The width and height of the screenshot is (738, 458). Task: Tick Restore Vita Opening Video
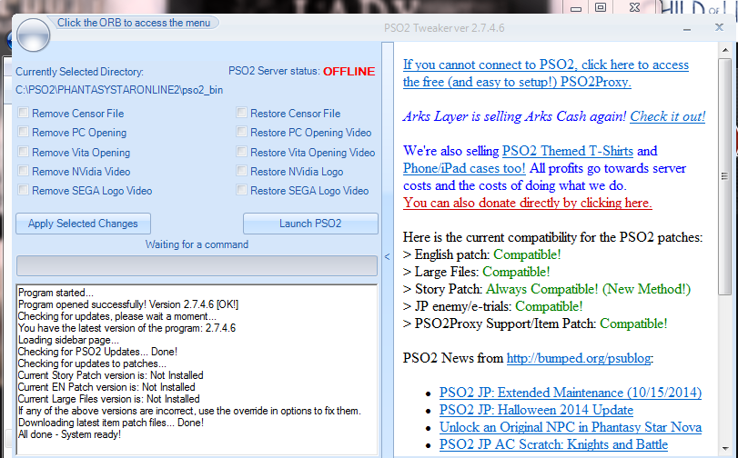241,152
